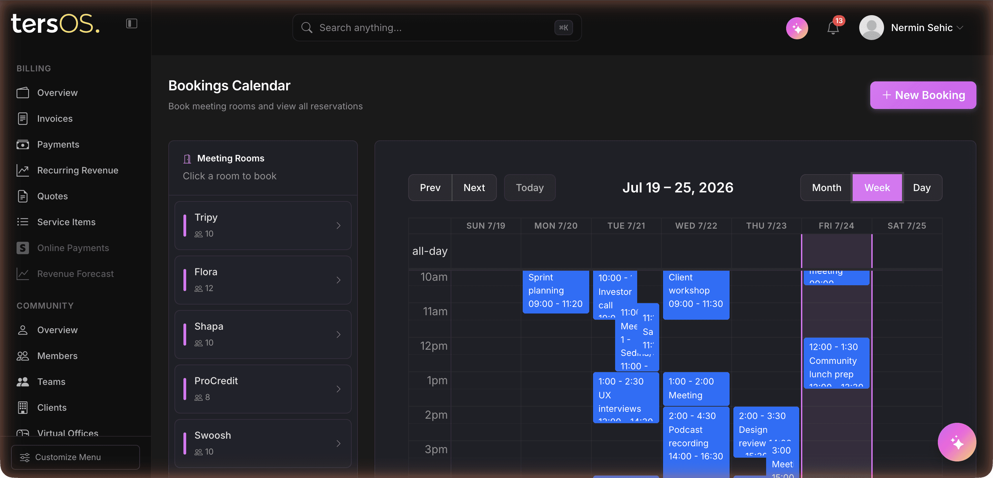Click the Jul 19 – 25, 2026 title
Viewport: 993px width, 478px height.
pyautogui.click(x=678, y=188)
